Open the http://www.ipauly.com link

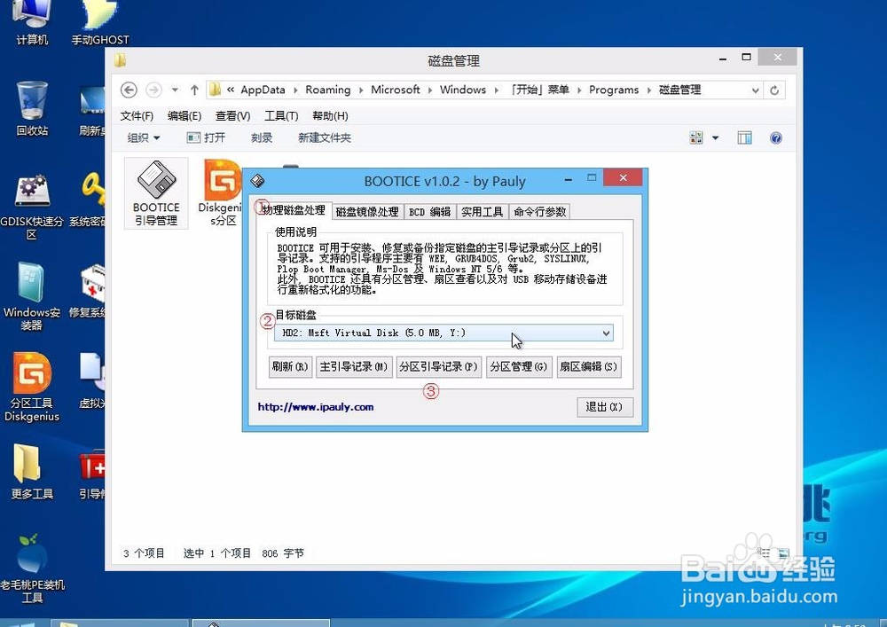pyautogui.click(x=316, y=407)
